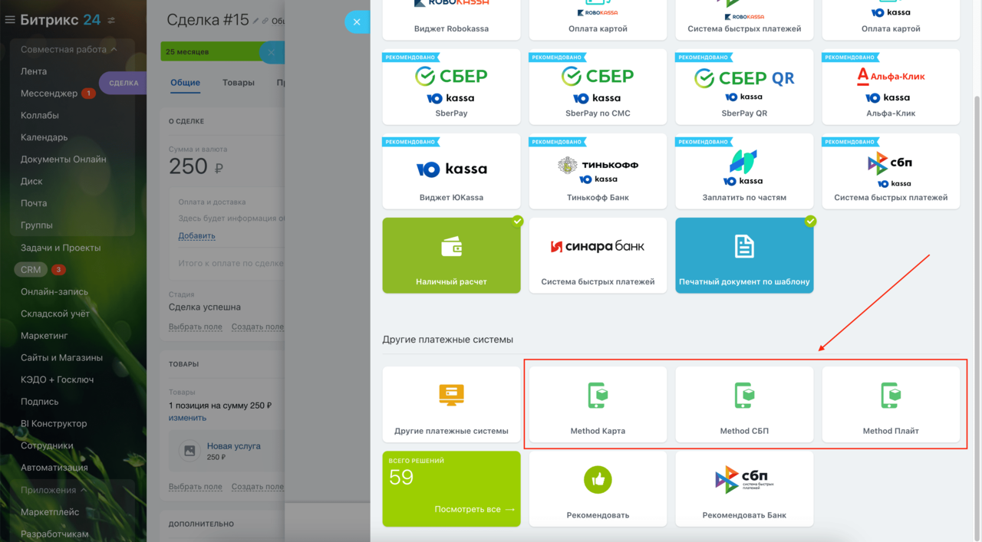Open Складской учёт in the sidebar
Viewport: 982px width, 542px height.
[x=55, y=314]
